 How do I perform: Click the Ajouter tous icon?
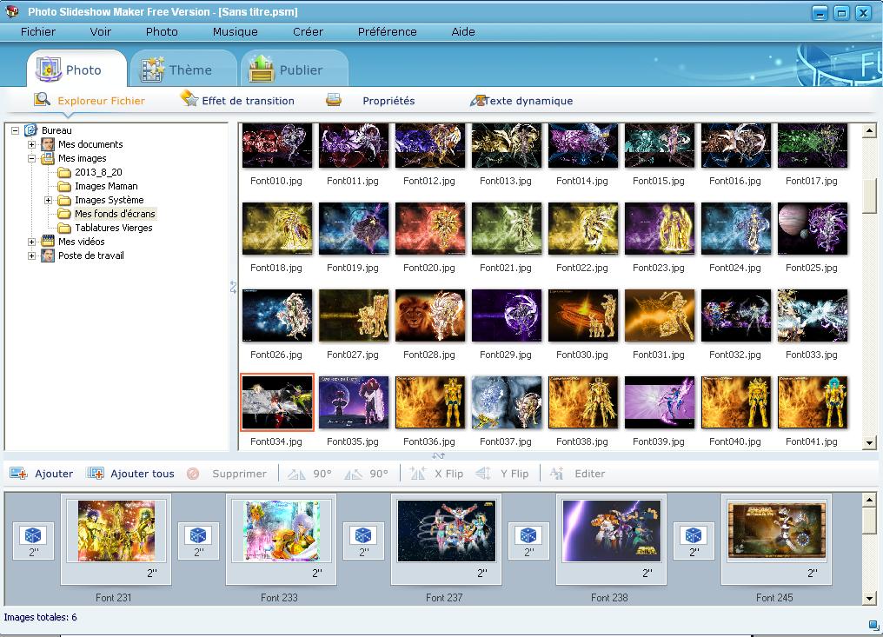(x=95, y=474)
